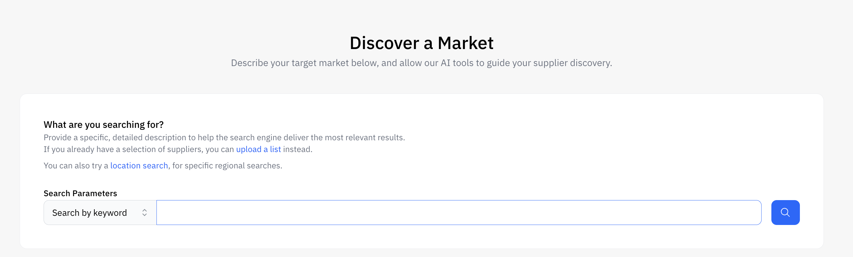Screen dimensions: 853x257
Task: Focus the empty keyword search text field
Action: click(459, 213)
